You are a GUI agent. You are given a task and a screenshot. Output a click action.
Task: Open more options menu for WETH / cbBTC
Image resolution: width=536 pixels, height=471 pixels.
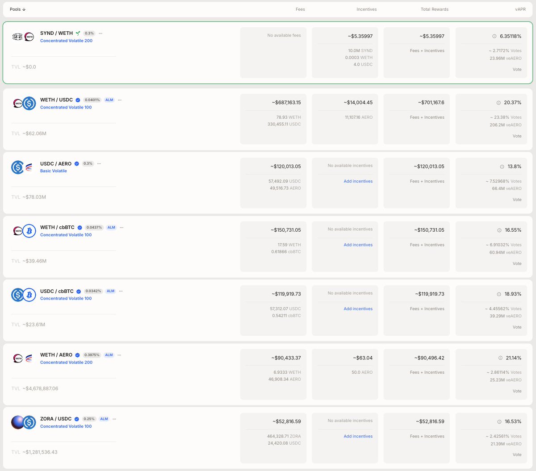click(121, 228)
